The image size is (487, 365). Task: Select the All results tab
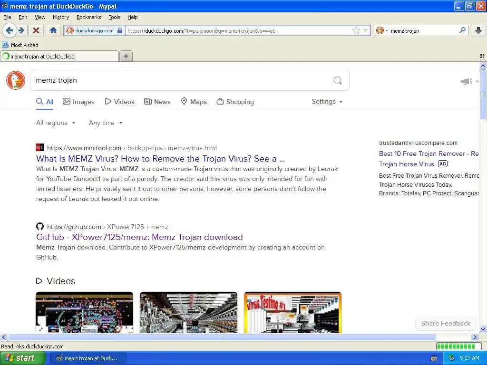click(x=45, y=102)
